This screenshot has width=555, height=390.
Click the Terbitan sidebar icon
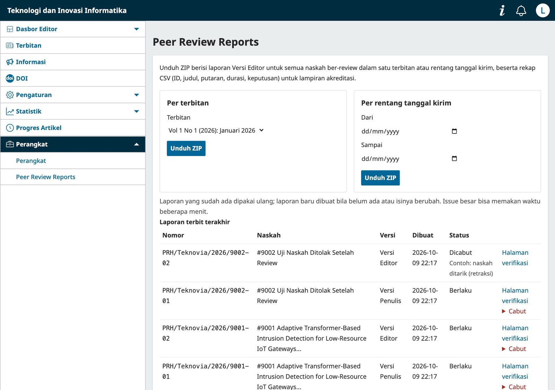coord(10,45)
